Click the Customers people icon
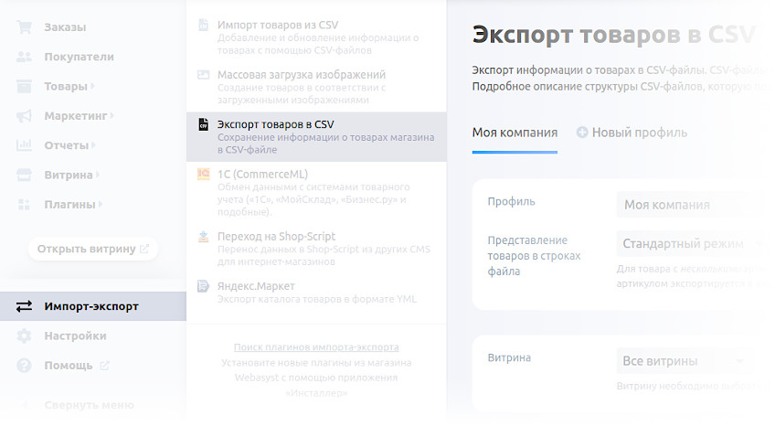The image size is (775, 426). pos(25,57)
